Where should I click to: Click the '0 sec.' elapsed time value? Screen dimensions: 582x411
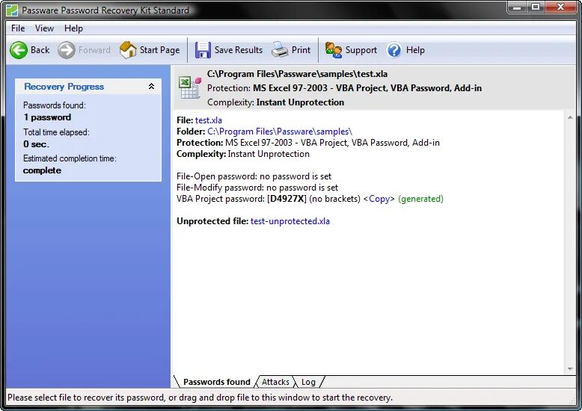(x=36, y=144)
